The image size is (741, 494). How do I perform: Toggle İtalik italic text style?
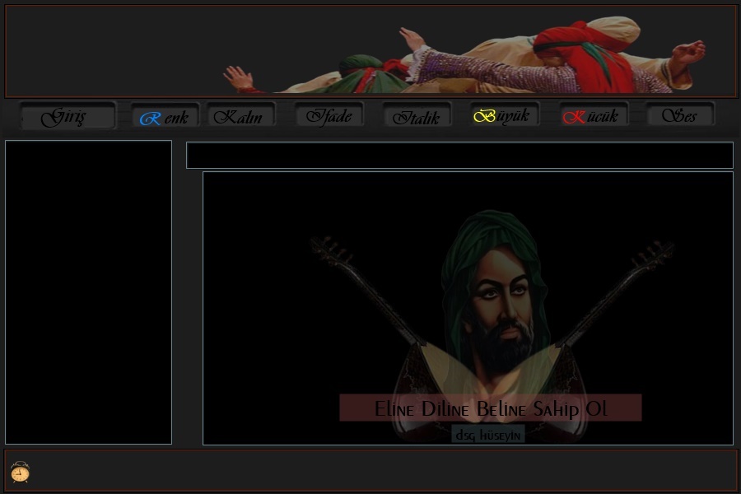coord(417,116)
